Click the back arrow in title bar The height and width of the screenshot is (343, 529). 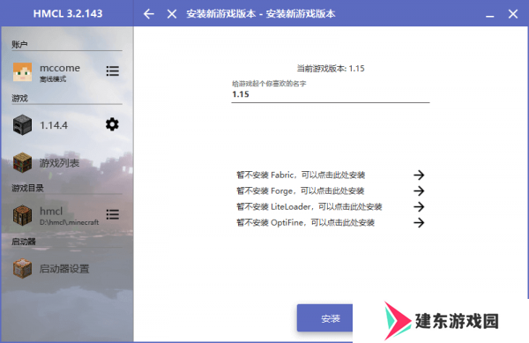(x=148, y=14)
